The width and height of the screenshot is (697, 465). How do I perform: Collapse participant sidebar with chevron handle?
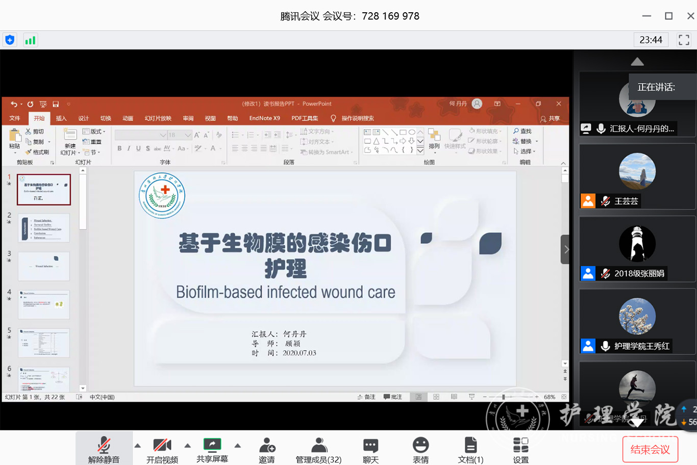pos(565,249)
